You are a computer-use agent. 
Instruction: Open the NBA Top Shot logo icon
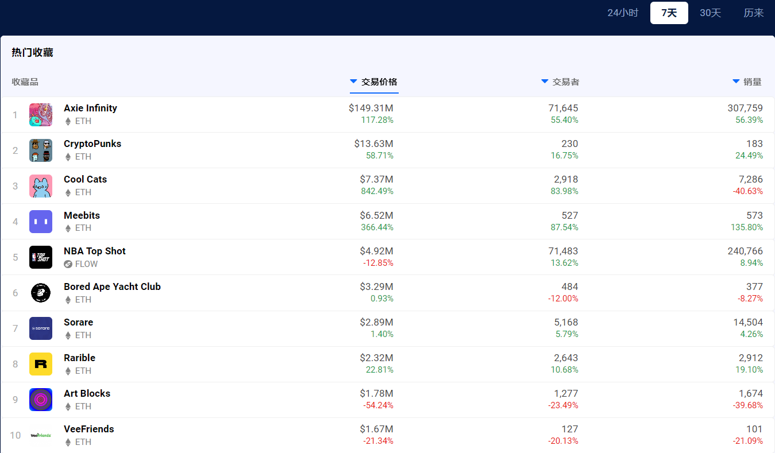(41, 257)
